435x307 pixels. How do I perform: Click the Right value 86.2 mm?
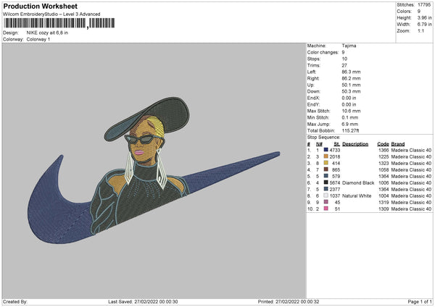click(x=351, y=78)
